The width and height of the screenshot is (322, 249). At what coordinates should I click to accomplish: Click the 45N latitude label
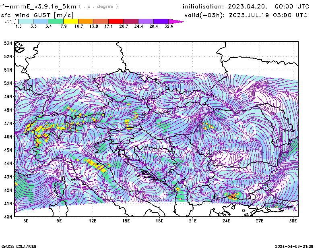click(8, 150)
